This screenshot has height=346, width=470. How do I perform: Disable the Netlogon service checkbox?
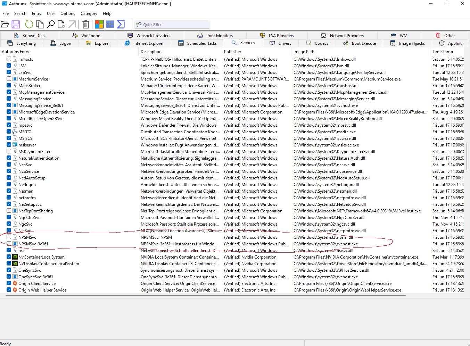(x=9, y=185)
